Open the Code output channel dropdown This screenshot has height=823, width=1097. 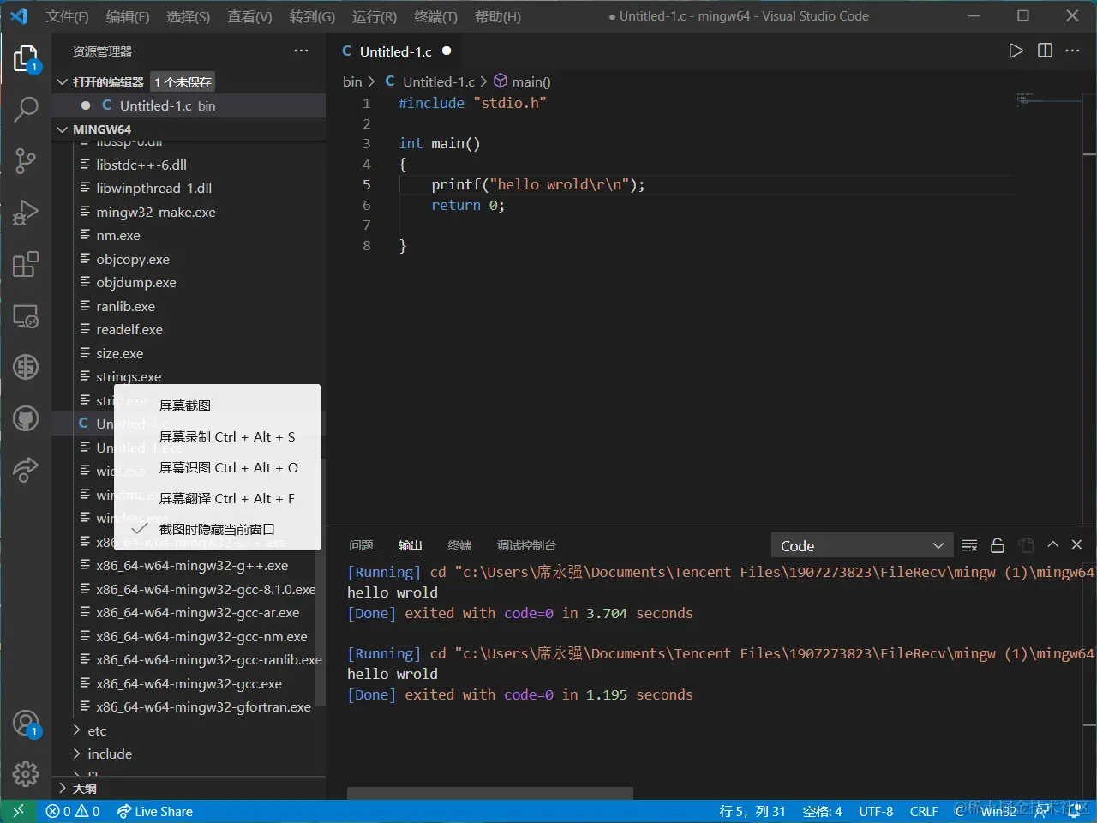862,546
